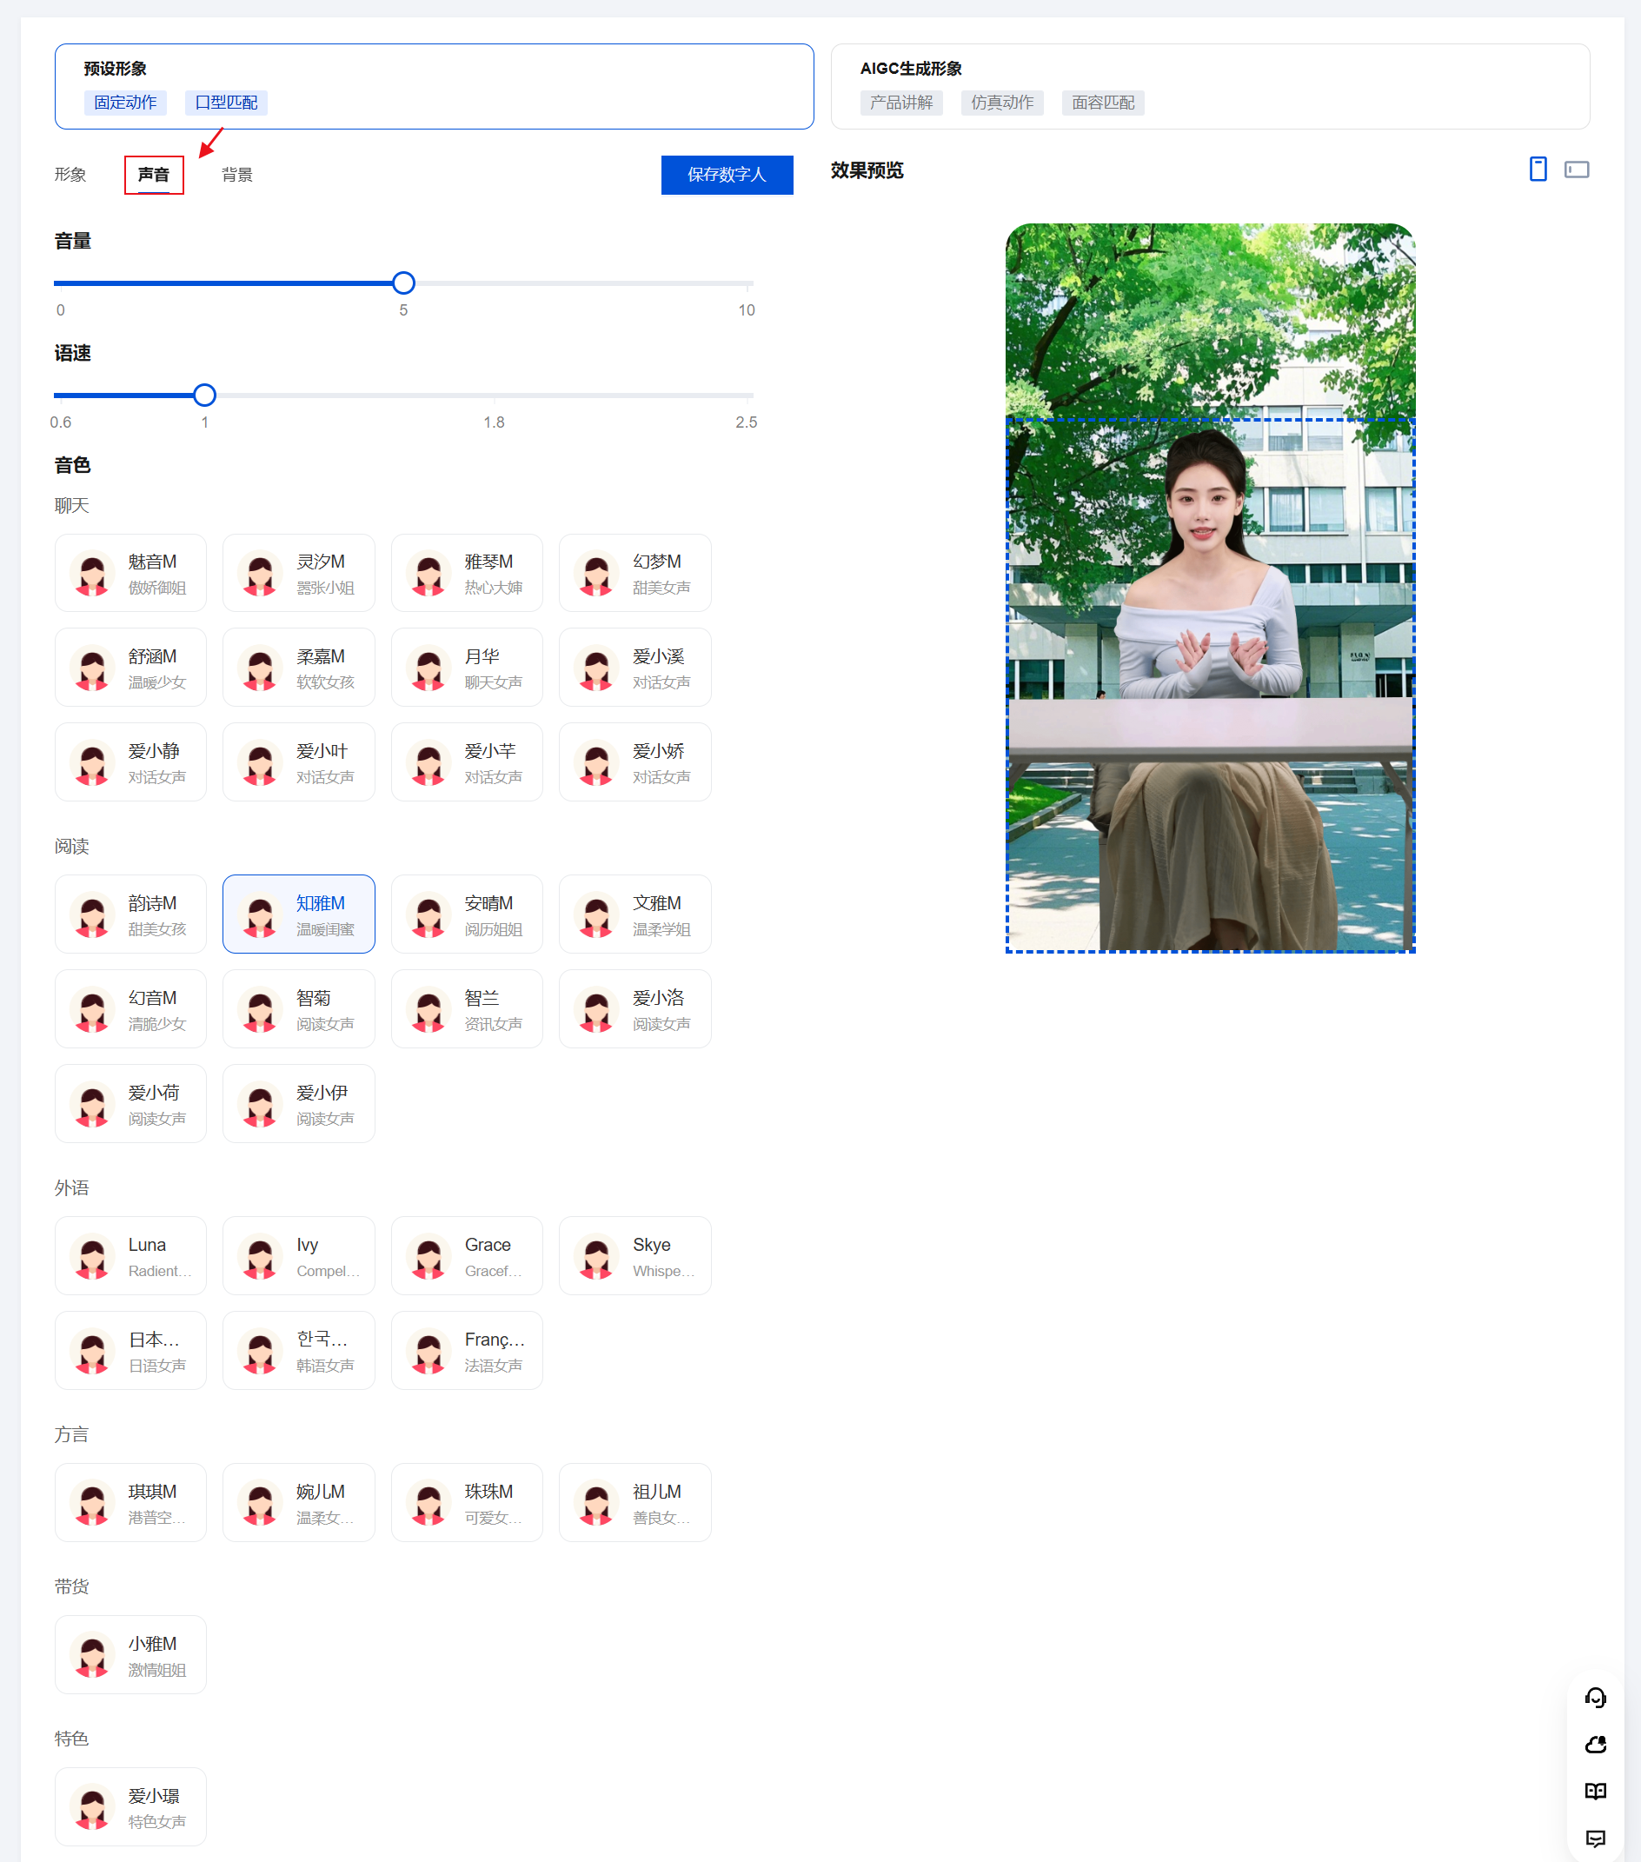This screenshot has height=1862, width=1641.
Task: Open the documentation book icon
Action: [1595, 1791]
